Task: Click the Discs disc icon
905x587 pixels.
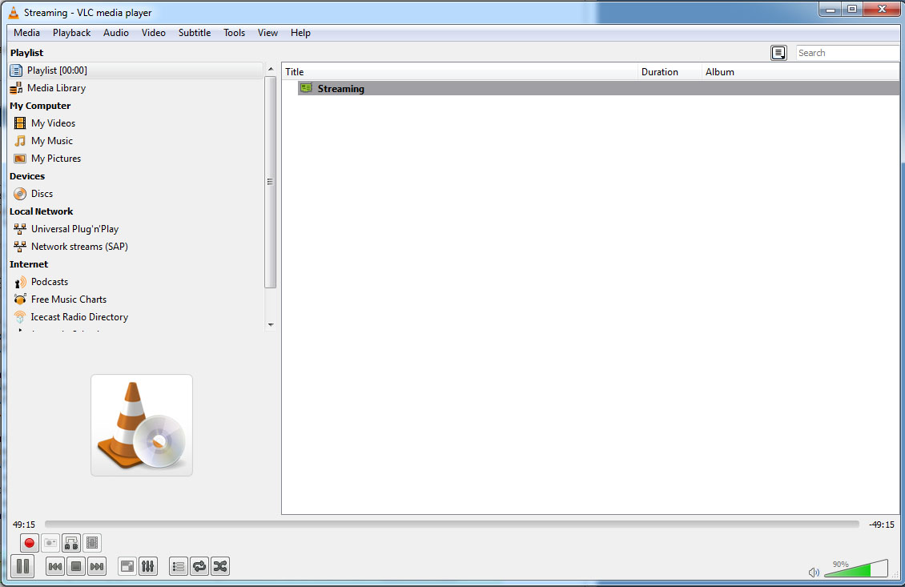Action: point(20,193)
